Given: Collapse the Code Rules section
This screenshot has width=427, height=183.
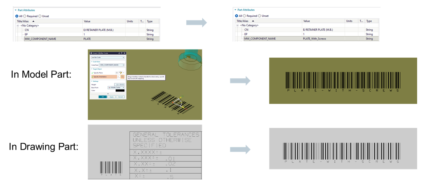Looking at the screenshot, I should (92, 62).
